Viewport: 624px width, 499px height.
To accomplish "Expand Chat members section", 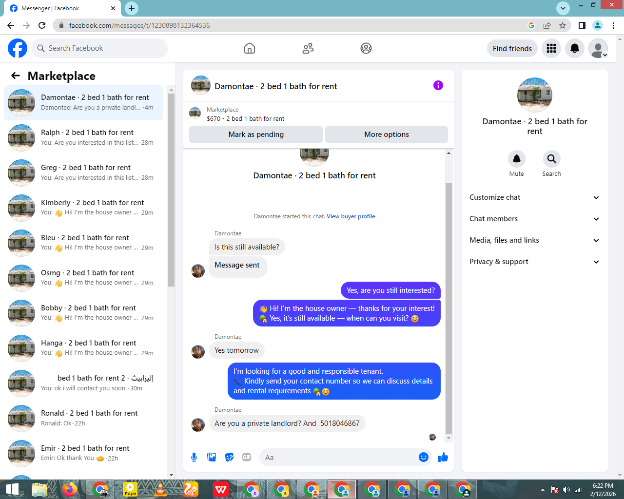I will tap(534, 219).
